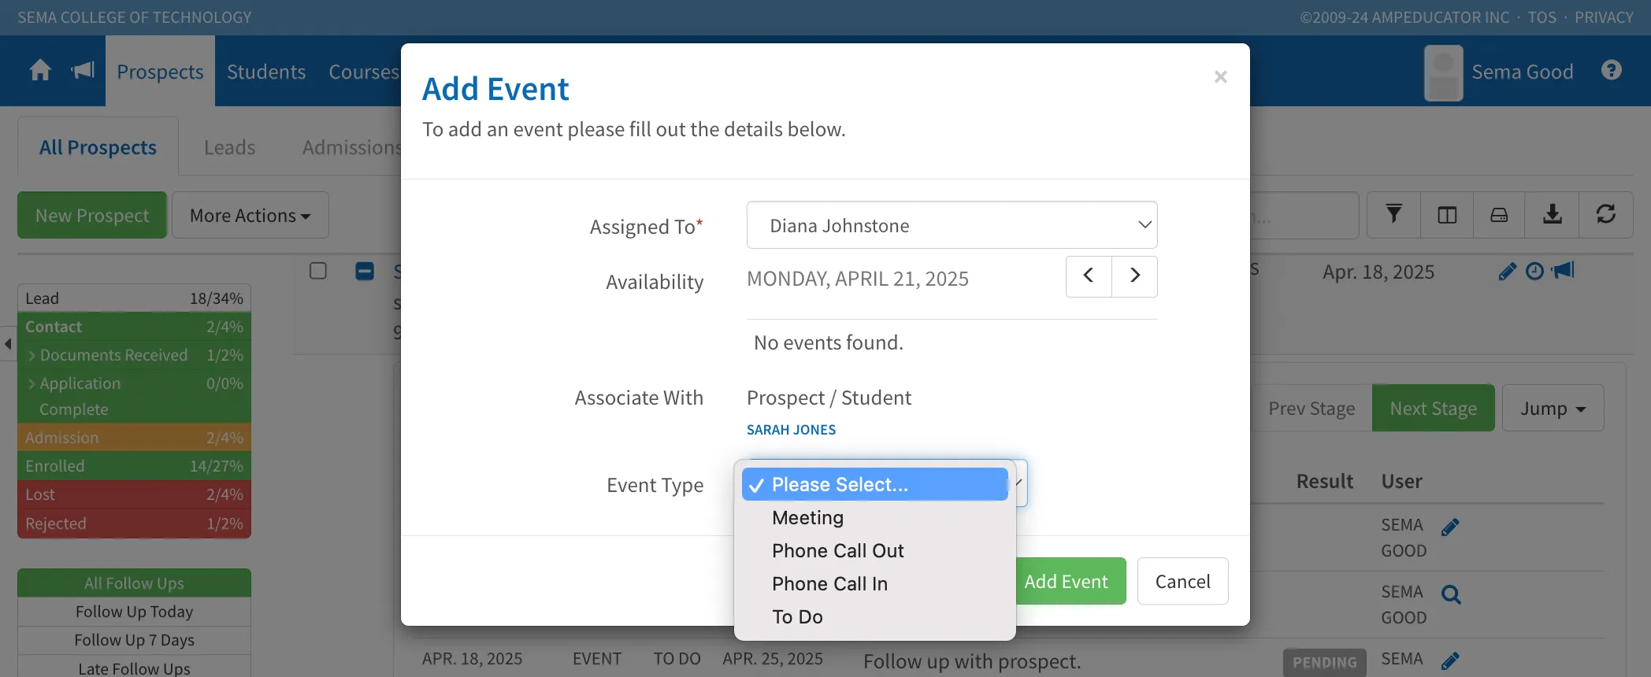Switch to Students tab
Image resolution: width=1651 pixels, height=677 pixels.
pyautogui.click(x=266, y=72)
